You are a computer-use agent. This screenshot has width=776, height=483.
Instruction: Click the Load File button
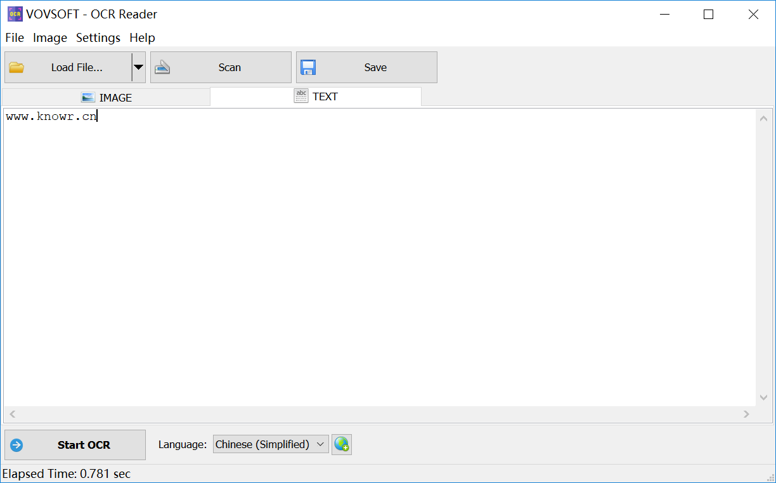[68, 67]
